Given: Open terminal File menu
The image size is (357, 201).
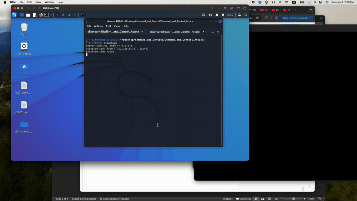Looking at the screenshot, I should (89, 26).
